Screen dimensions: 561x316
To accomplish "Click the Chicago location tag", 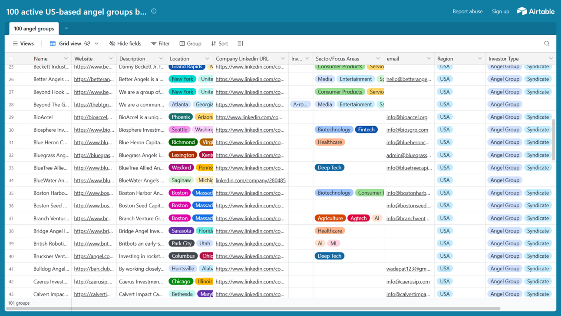I will coord(181,282).
